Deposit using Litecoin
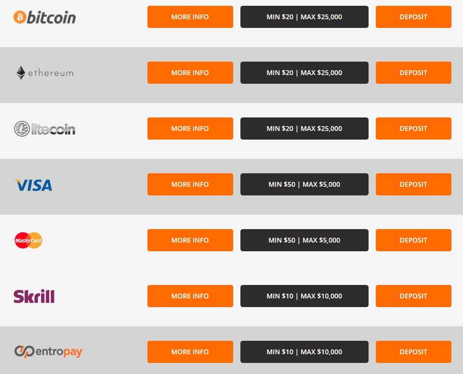This screenshot has width=463, height=374. point(413,129)
